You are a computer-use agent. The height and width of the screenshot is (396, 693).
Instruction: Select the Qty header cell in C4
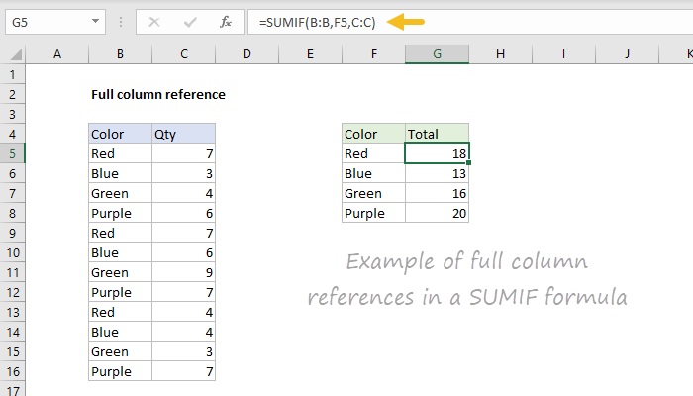183,134
